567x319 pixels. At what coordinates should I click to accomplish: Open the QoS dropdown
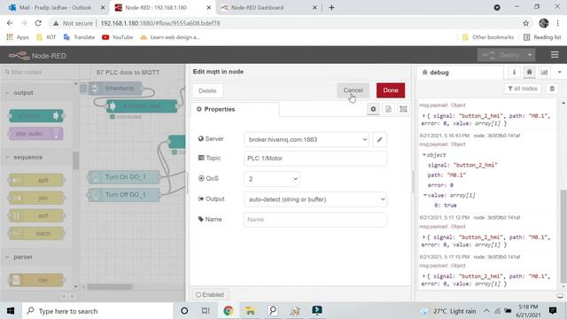[272, 179]
